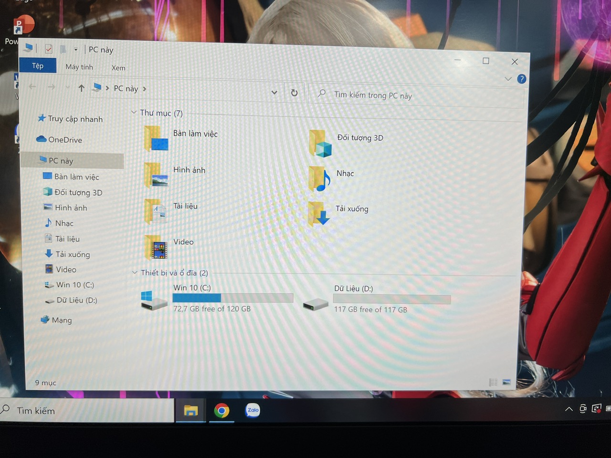The height and width of the screenshot is (458, 611).
Task: Select PC này in navigation pane
Action: pyautogui.click(x=73, y=161)
